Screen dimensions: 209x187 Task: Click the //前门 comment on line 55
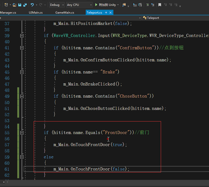point(142,132)
